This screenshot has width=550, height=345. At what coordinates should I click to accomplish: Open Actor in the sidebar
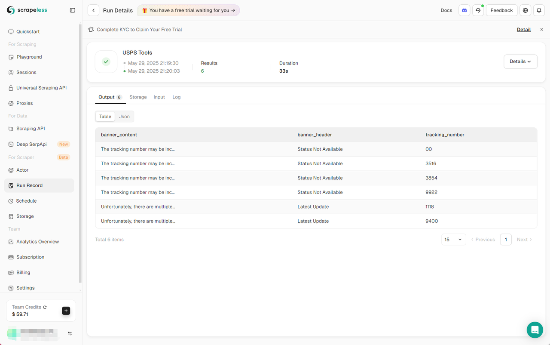pyautogui.click(x=39, y=170)
